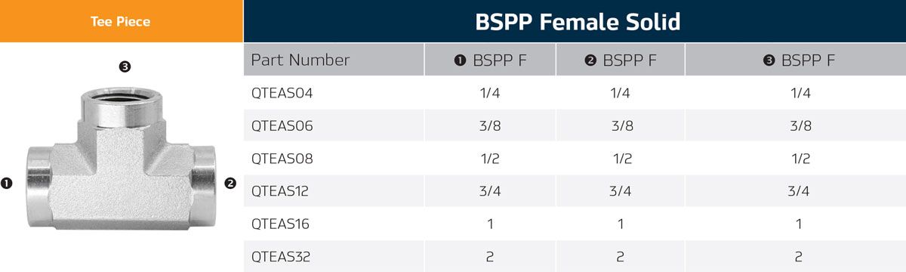This screenshot has height=272, width=906.
Task: Click the 3/8 value in third BSPP column
Action: pyautogui.click(x=800, y=126)
